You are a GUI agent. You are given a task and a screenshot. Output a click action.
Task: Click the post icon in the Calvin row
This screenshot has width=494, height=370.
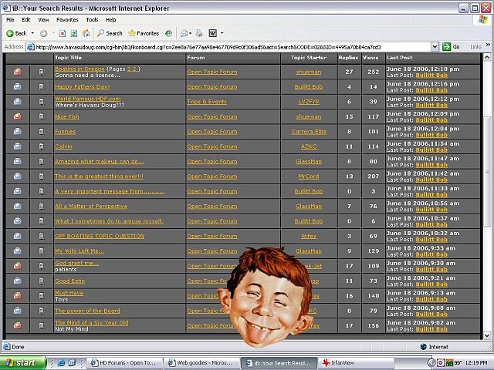pos(42,146)
